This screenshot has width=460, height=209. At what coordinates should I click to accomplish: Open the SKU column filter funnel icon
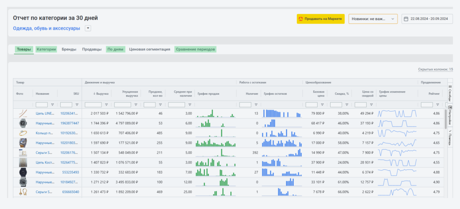click(x=77, y=105)
